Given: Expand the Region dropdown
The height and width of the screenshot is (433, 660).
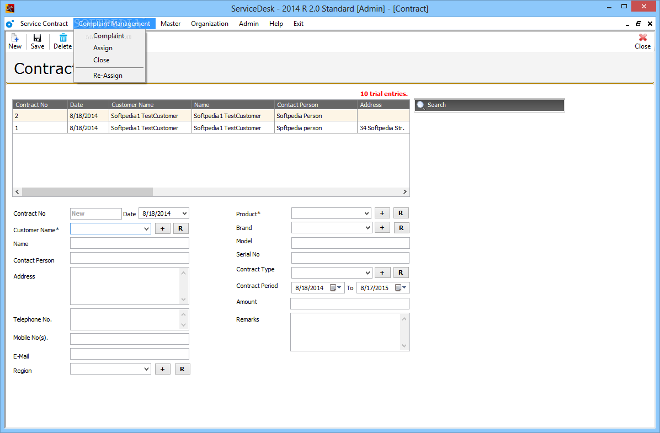Looking at the screenshot, I should click(146, 369).
